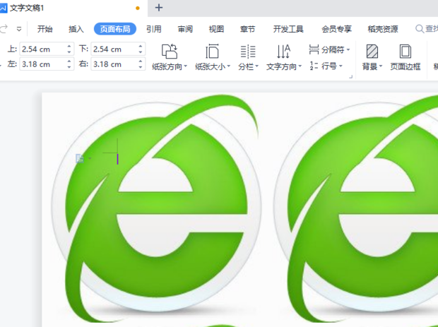The width and height of the screenshot is (438, 327).
Task: Expand the layout options dropdown arrow beside the image
Action: pyautogui.click(x=90, y=159)
